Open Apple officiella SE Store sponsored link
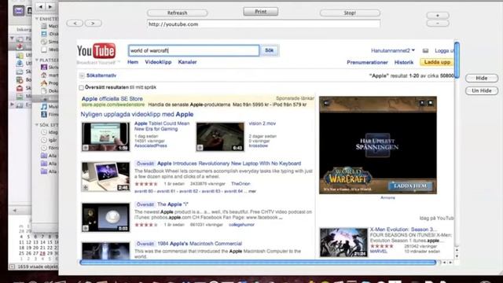 (112, 99)
